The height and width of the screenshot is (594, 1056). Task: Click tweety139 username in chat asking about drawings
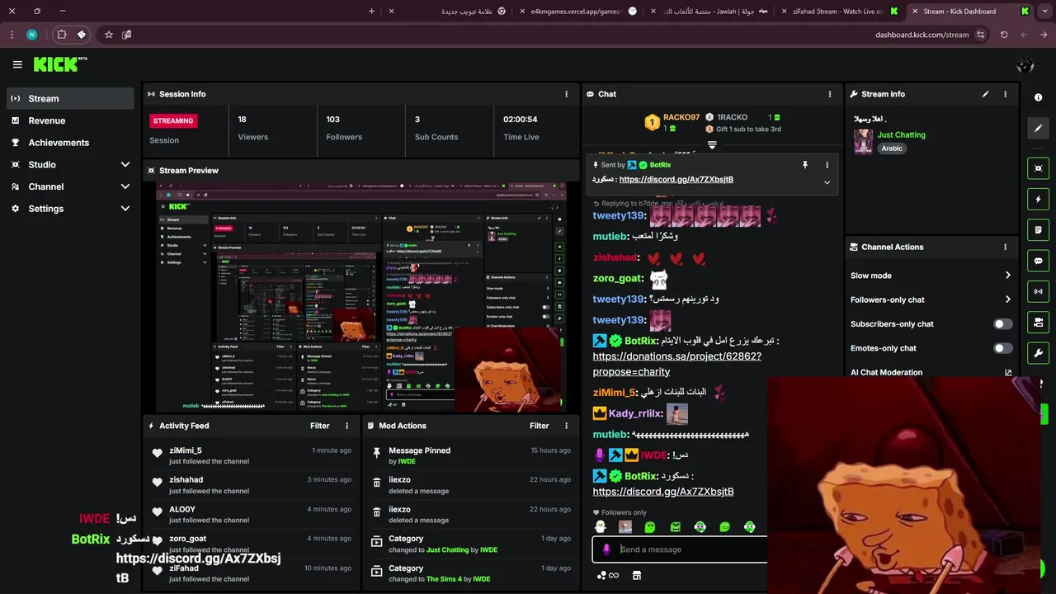point(618,299)
